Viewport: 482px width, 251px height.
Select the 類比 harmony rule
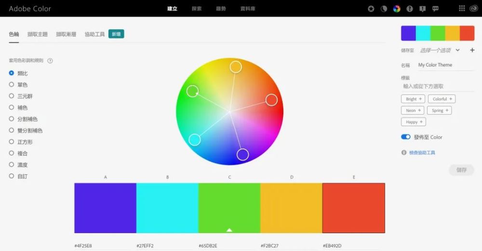(x=12, y=73)
